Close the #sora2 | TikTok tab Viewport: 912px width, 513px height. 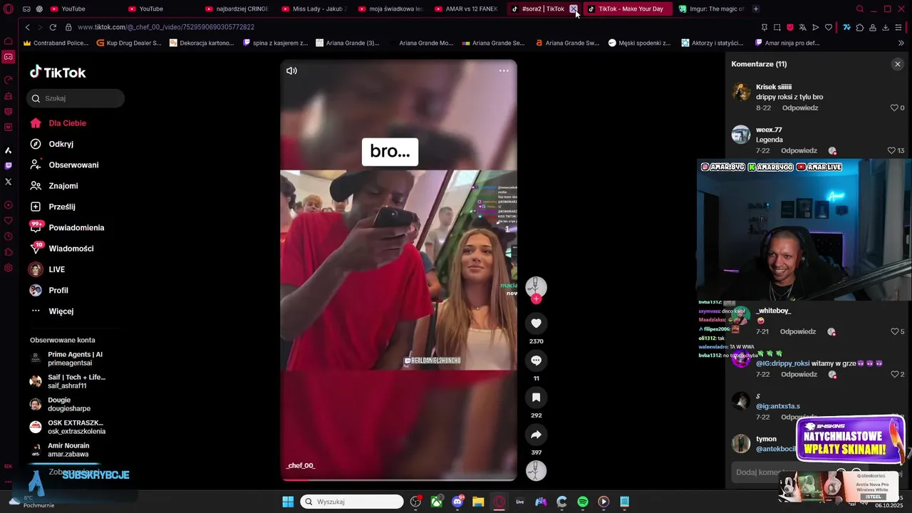coord(574,9)
